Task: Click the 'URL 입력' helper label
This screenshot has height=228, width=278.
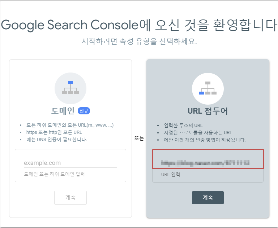Action: pyautogui.click(x=171, y=175)
